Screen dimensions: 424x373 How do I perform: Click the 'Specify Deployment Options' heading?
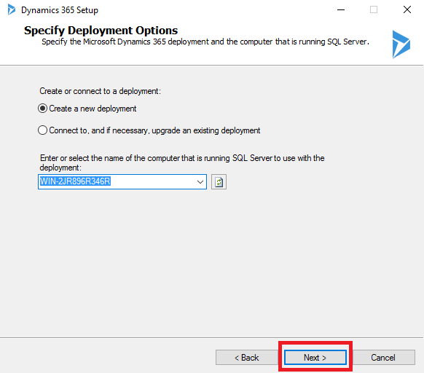101,31
